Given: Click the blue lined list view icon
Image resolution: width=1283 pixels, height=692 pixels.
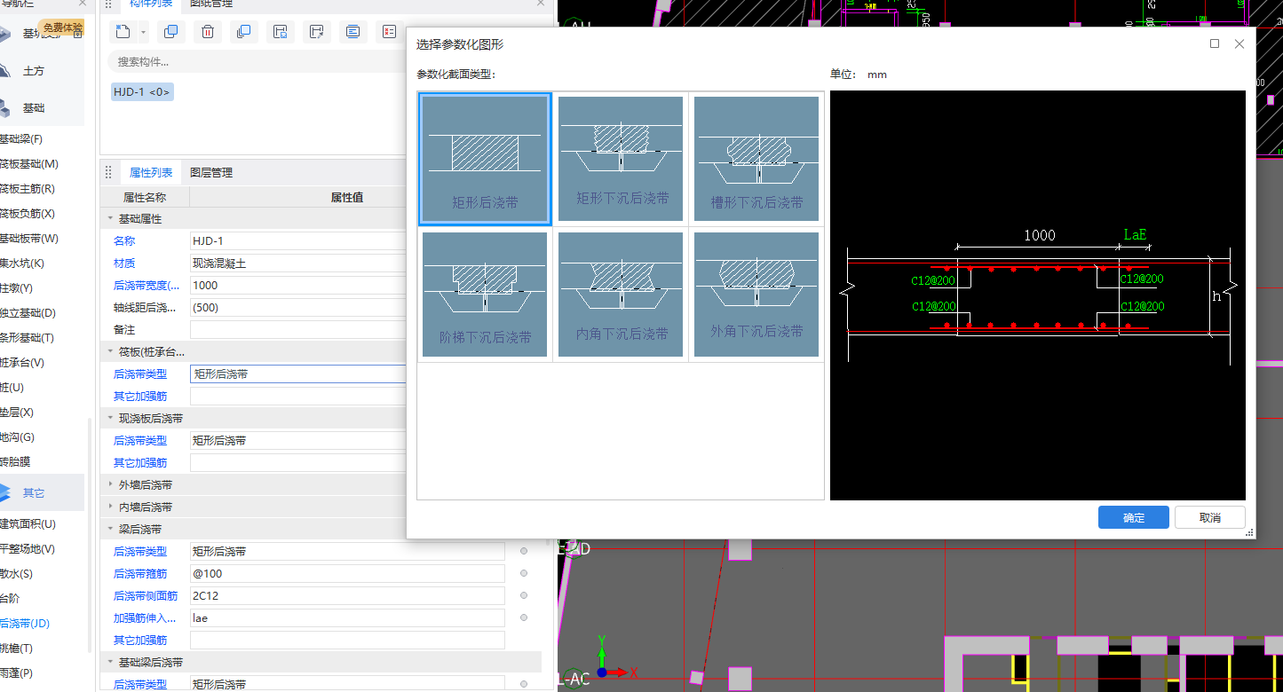Looking at the screenshot, I should coord(352,32).
